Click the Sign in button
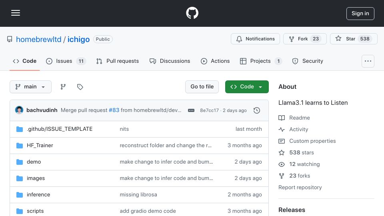The width and height of the screenshot is (384, 216). 360,14
